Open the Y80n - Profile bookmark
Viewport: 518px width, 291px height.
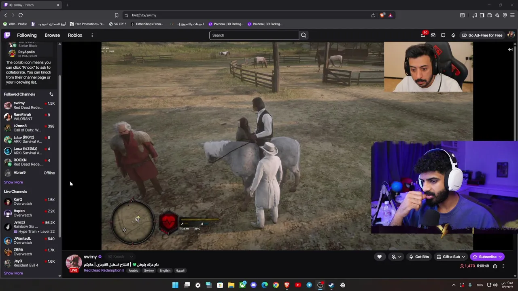point(15,24)
